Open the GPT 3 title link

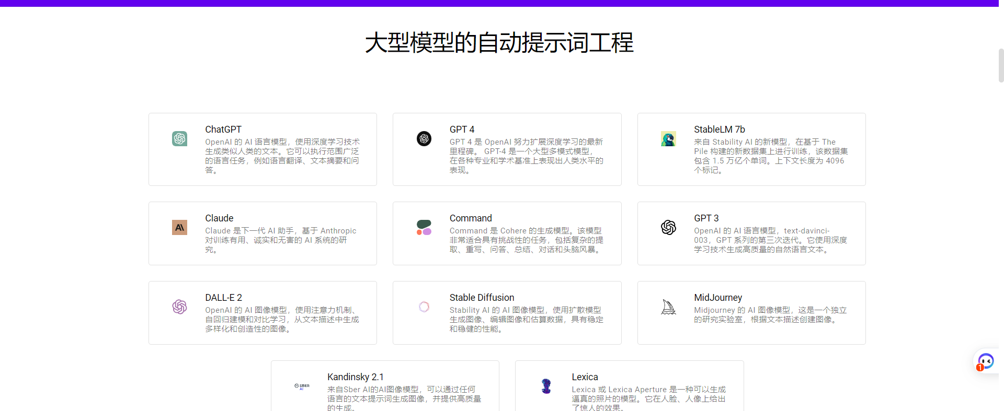click(x=706, y=218)
